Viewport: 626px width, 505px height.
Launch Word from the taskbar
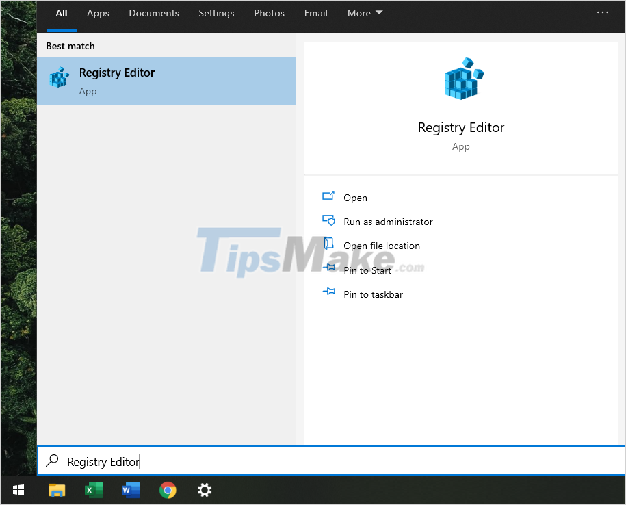(x=131, y=491)
